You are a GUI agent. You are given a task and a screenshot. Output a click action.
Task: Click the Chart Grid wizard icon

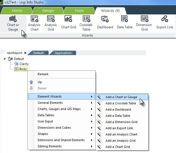68,23
